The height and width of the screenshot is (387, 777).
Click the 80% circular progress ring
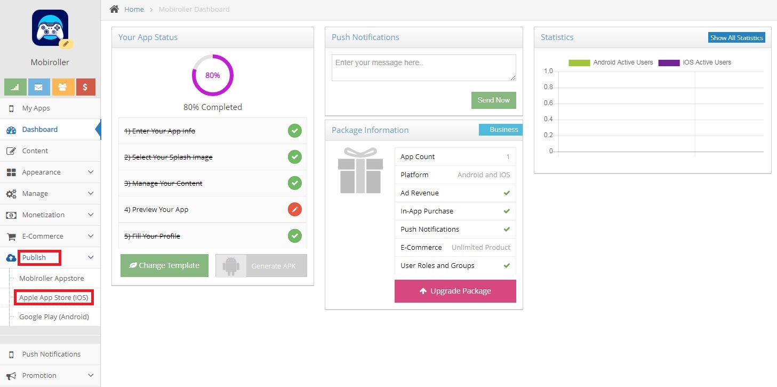click(x=213, y=75)
